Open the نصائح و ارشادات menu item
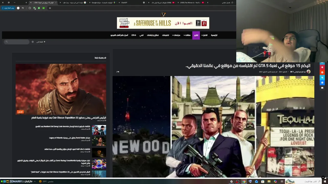This screenshot has width=328, height=184. click(153, 35)
